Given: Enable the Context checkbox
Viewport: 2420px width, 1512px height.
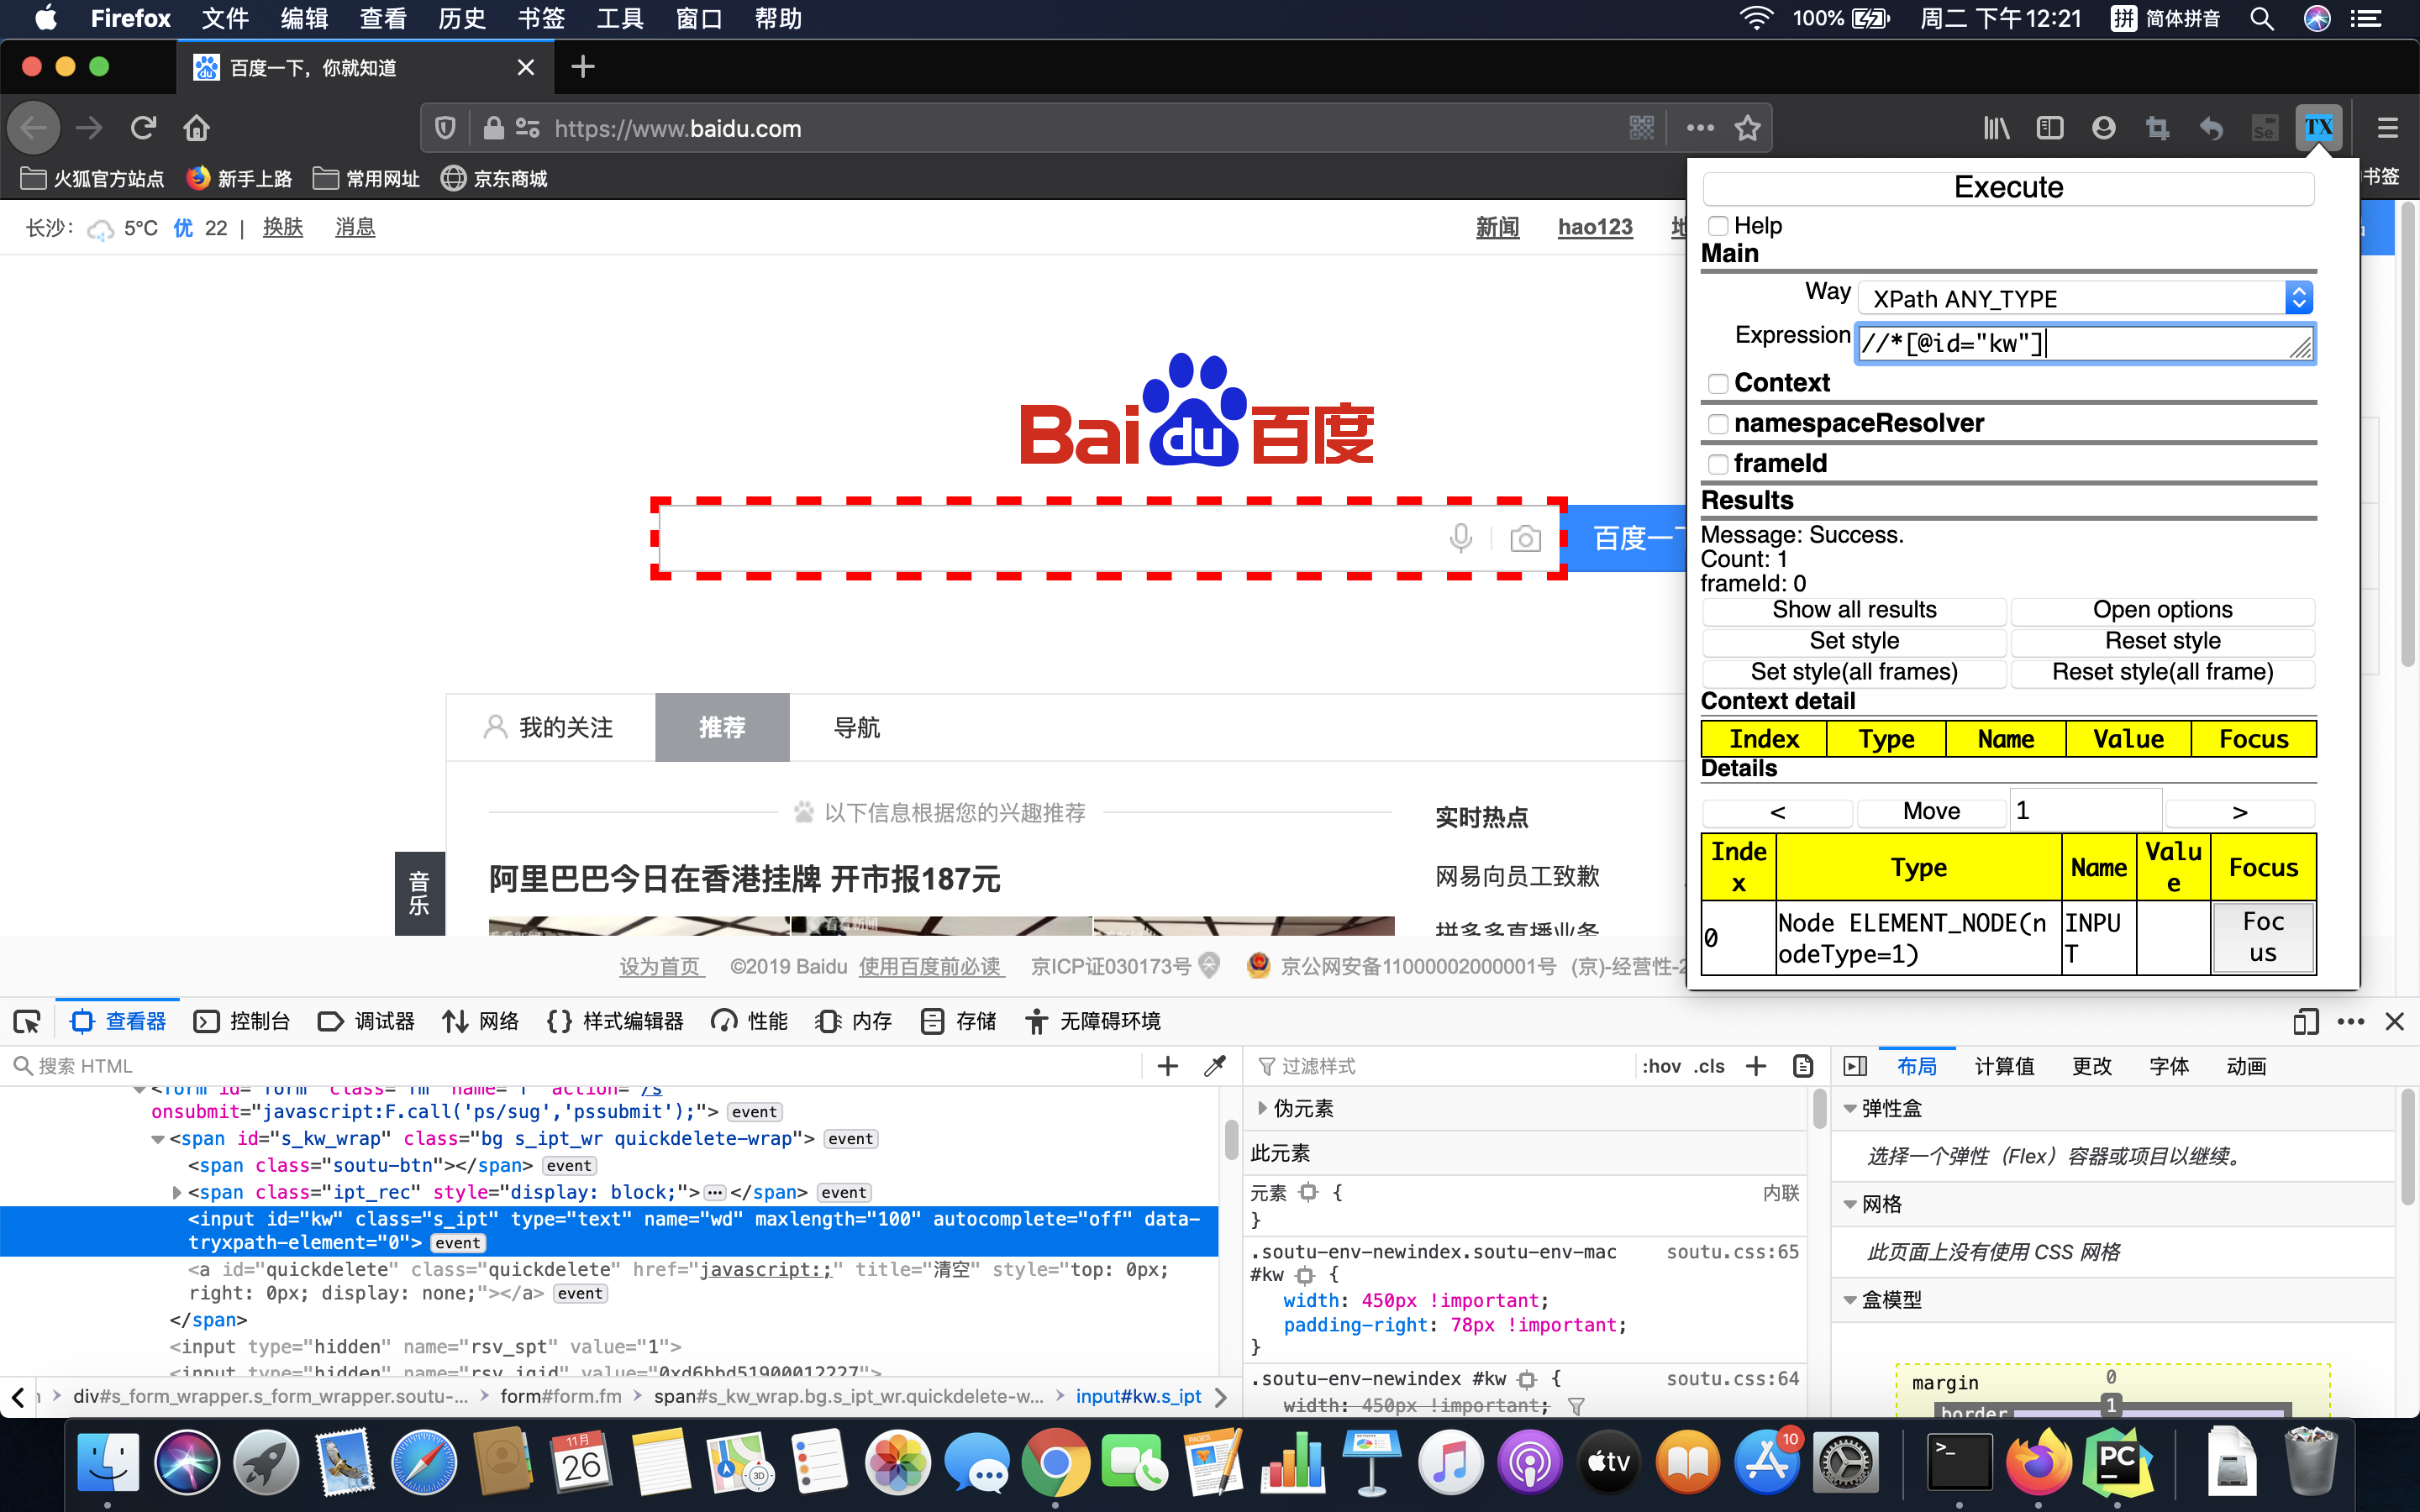Looking at the screenshot, I should tap(1719, 383).
